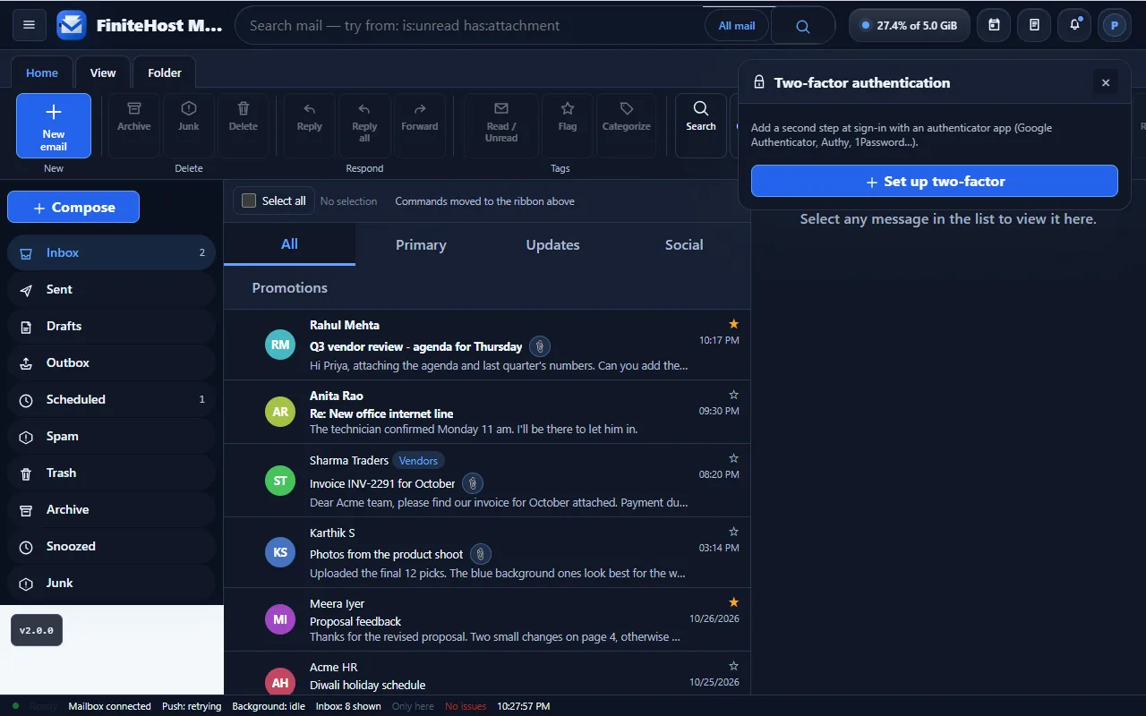
Task: Star the Sharma Traders invoice message
Action: pos(734,458)
